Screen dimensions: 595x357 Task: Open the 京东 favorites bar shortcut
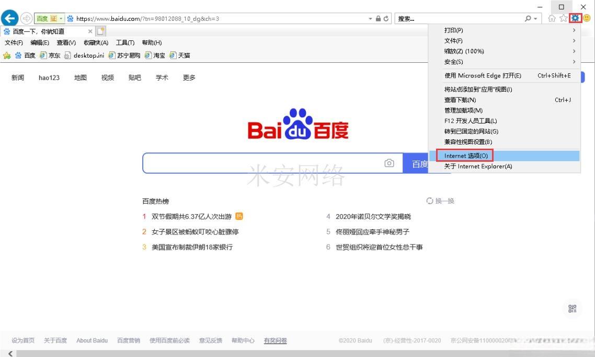50,55
